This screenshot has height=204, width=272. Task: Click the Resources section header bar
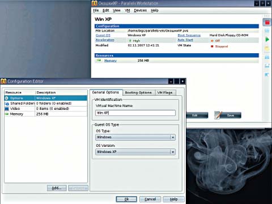click(x=177, y=56)
